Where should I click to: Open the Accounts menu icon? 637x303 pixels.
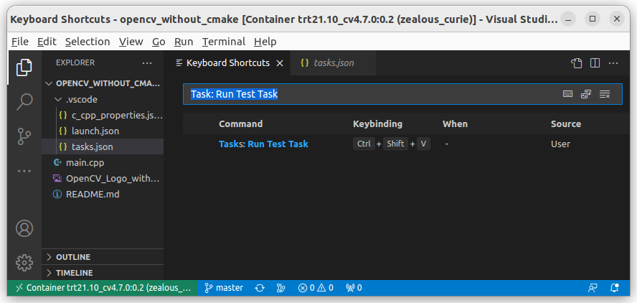coord(24,228)
